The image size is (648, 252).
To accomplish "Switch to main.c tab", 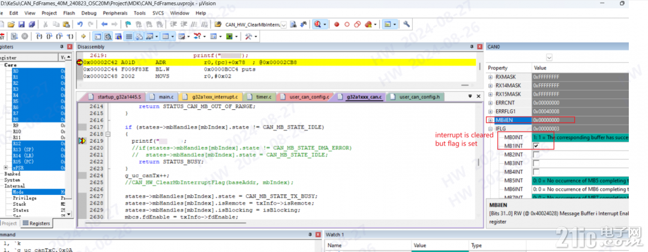I will tap(163, 97).
